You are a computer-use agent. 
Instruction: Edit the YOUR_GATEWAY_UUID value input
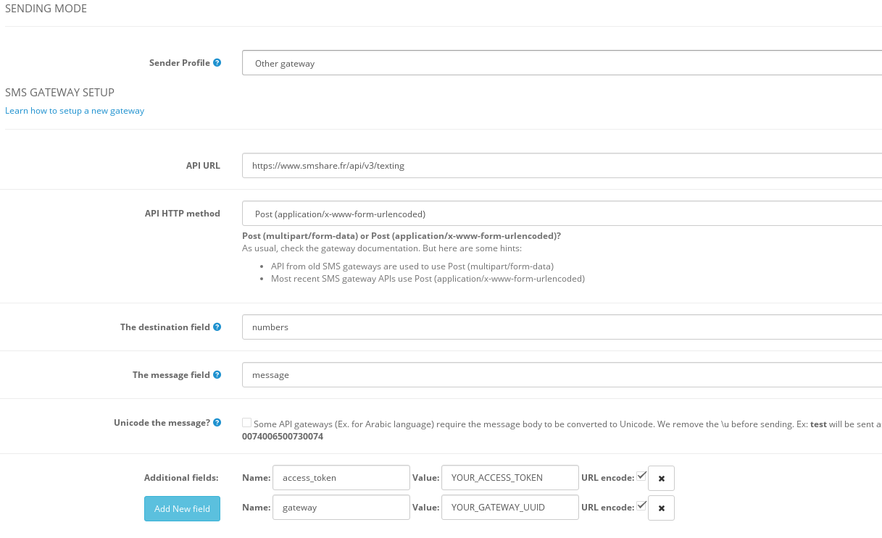click(509, 508)
